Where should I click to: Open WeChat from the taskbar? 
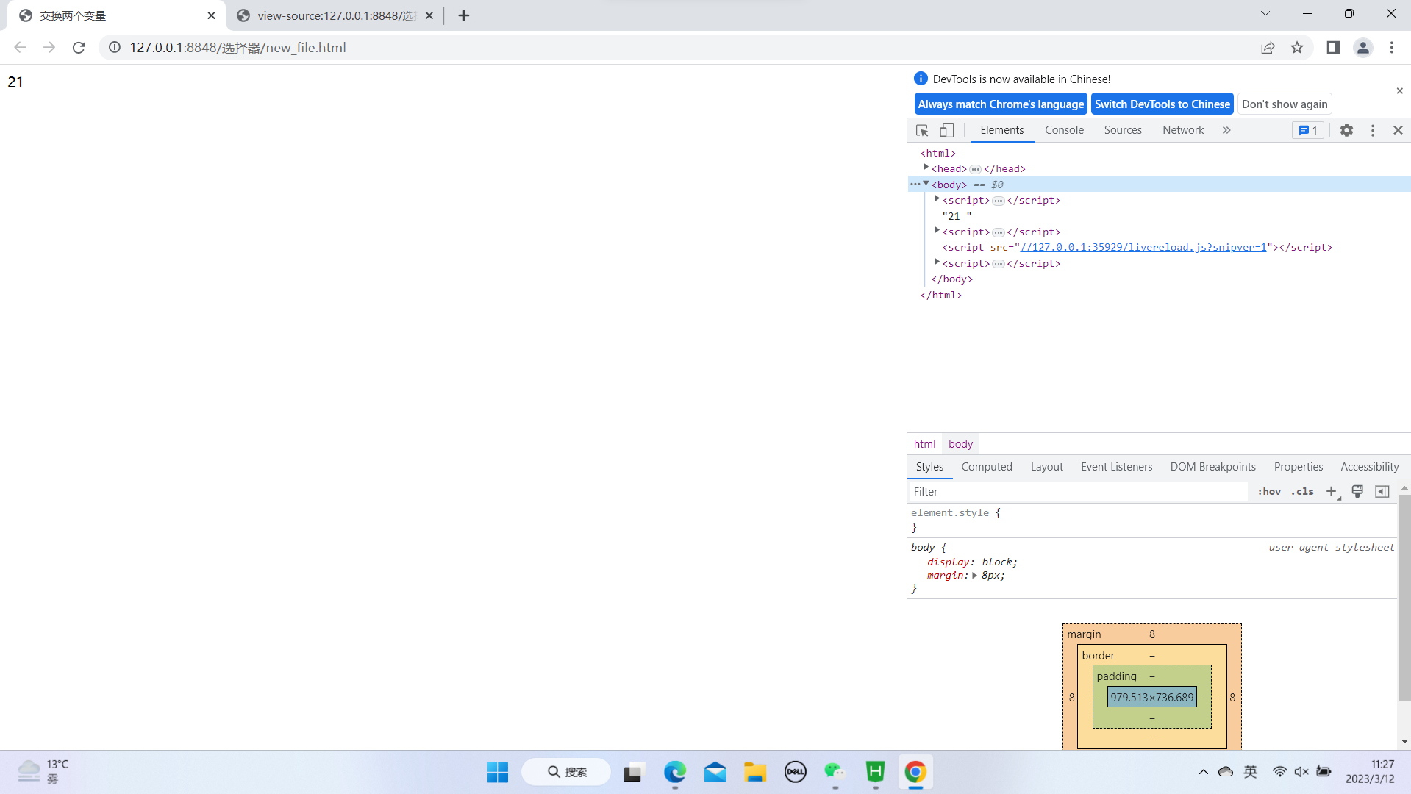[x=835, y=772]
